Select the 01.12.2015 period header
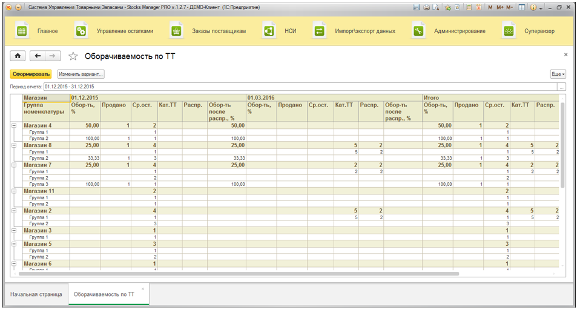The height and width of the screenshot is (310, 577). point(158,98)
